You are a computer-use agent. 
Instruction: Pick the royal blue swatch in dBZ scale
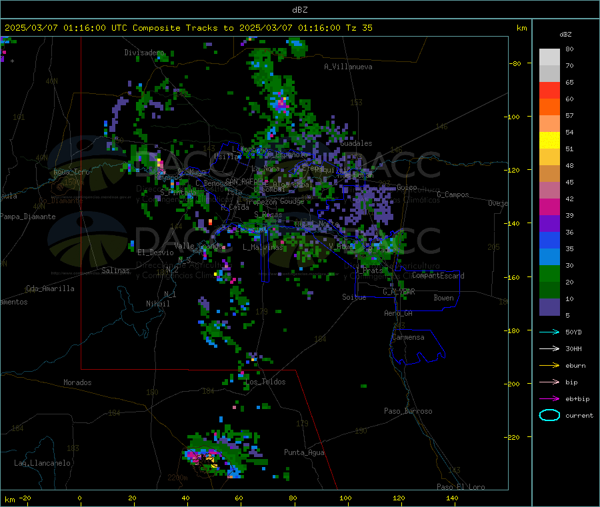(549, 240)
